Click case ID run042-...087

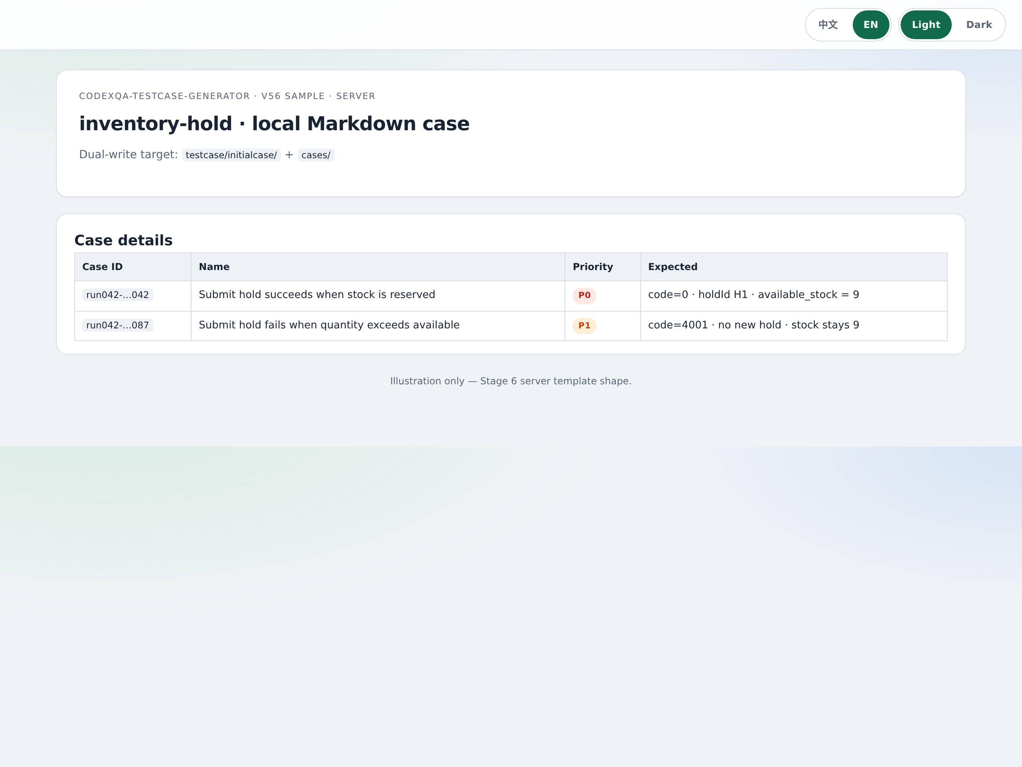click(117, 325)
